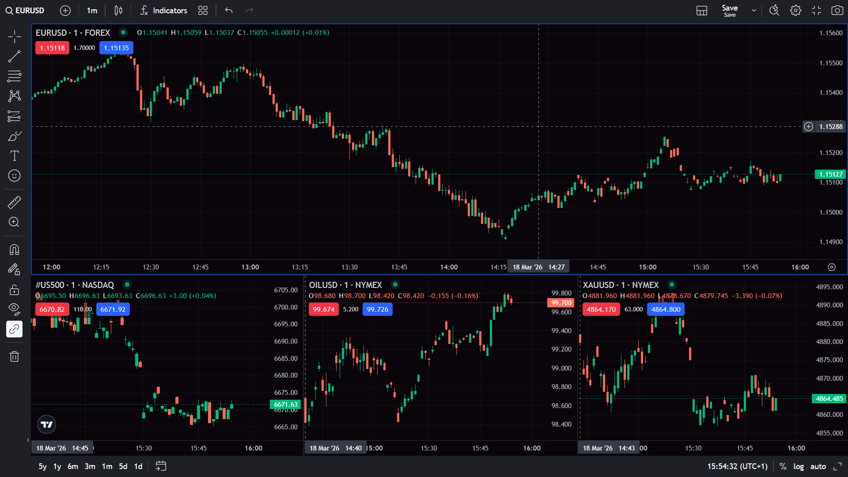
Task: Toggle drawings sync link button
Action: (x=15, y=329)
